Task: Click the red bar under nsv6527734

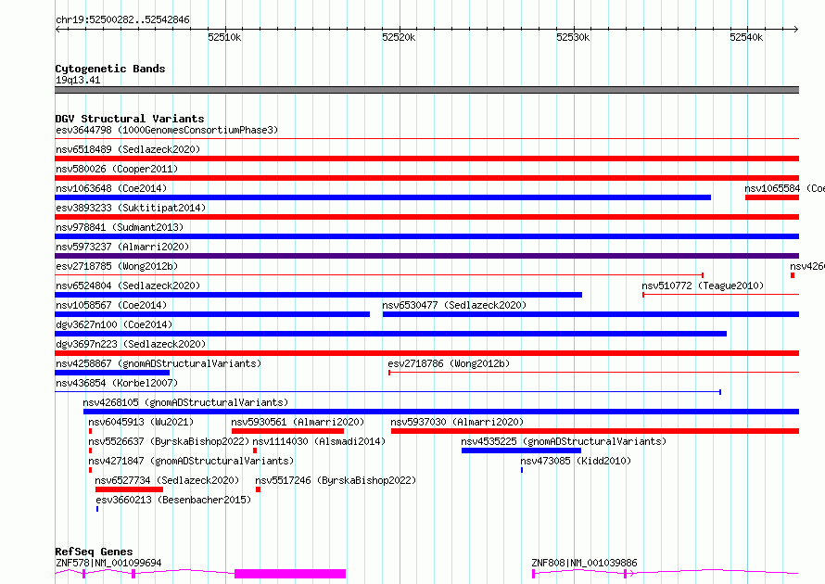Action: [x=129, y=489]
